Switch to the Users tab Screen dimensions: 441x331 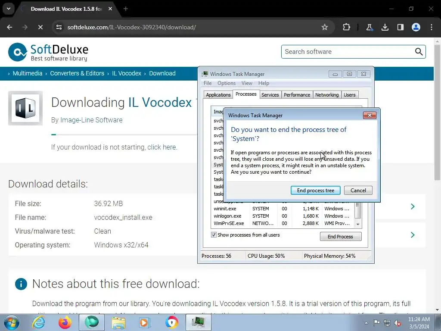click(350, 95)
